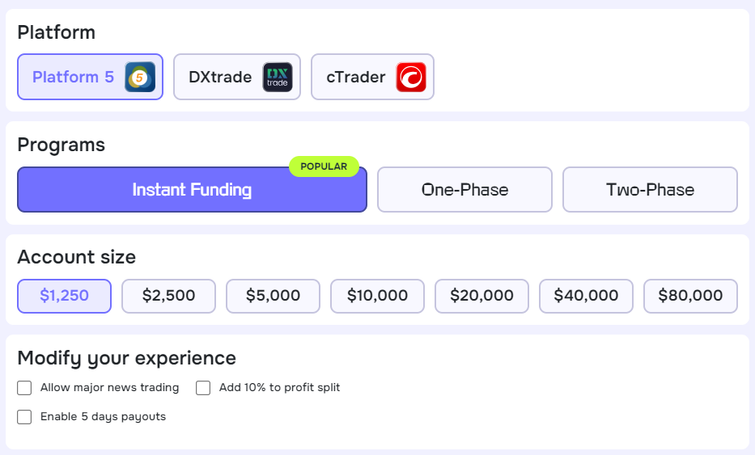This screenshot has width=755, height=455.
Task: Enable Allow major news trading checkbox
Action: 25,388
